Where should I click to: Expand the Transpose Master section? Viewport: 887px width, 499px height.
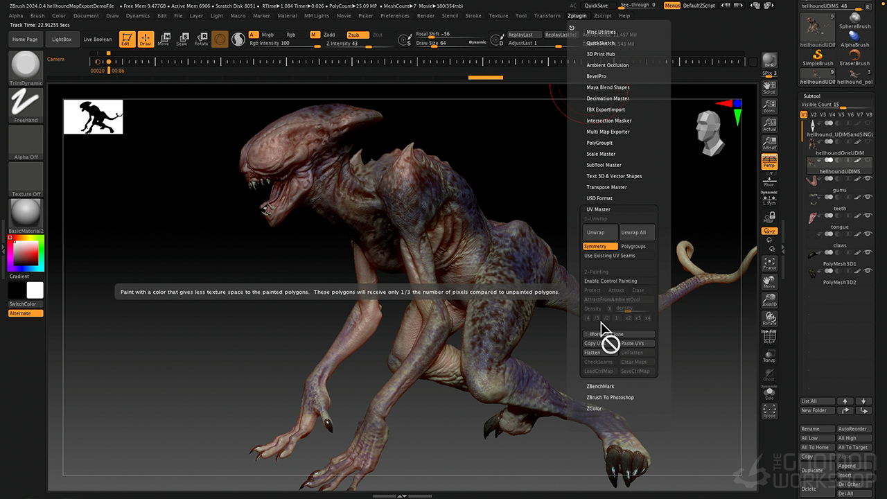606,187
